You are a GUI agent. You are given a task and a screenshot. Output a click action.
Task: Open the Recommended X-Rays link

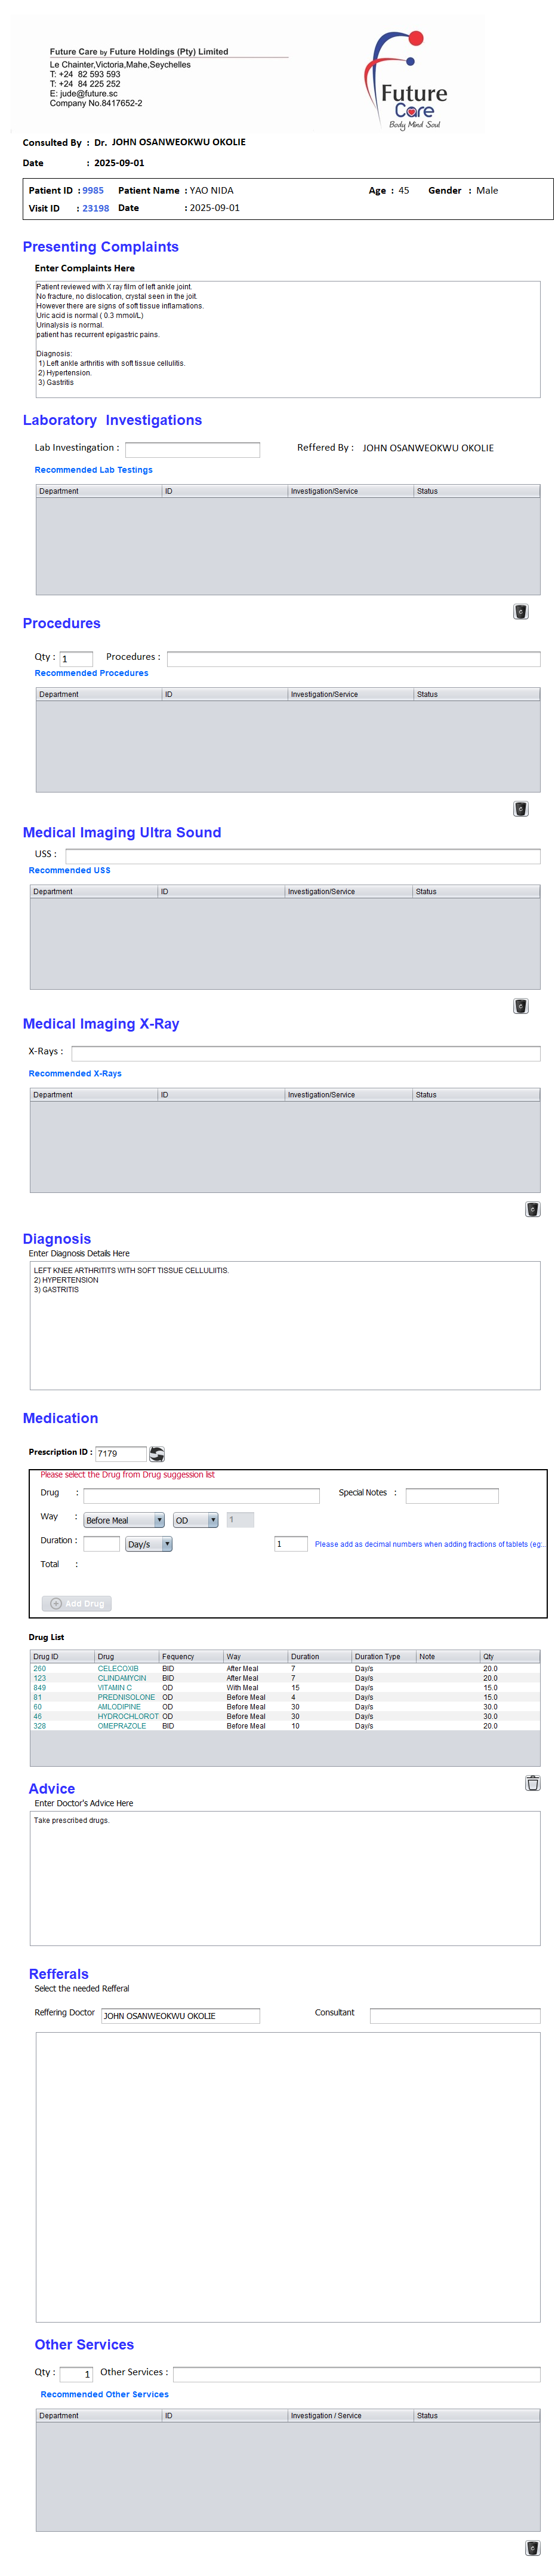pos(75,1073)
